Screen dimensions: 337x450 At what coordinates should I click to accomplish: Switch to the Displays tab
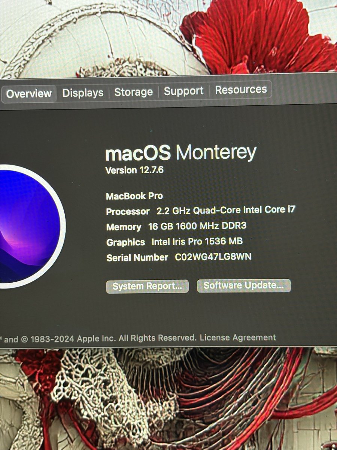[x=83, y=93]
